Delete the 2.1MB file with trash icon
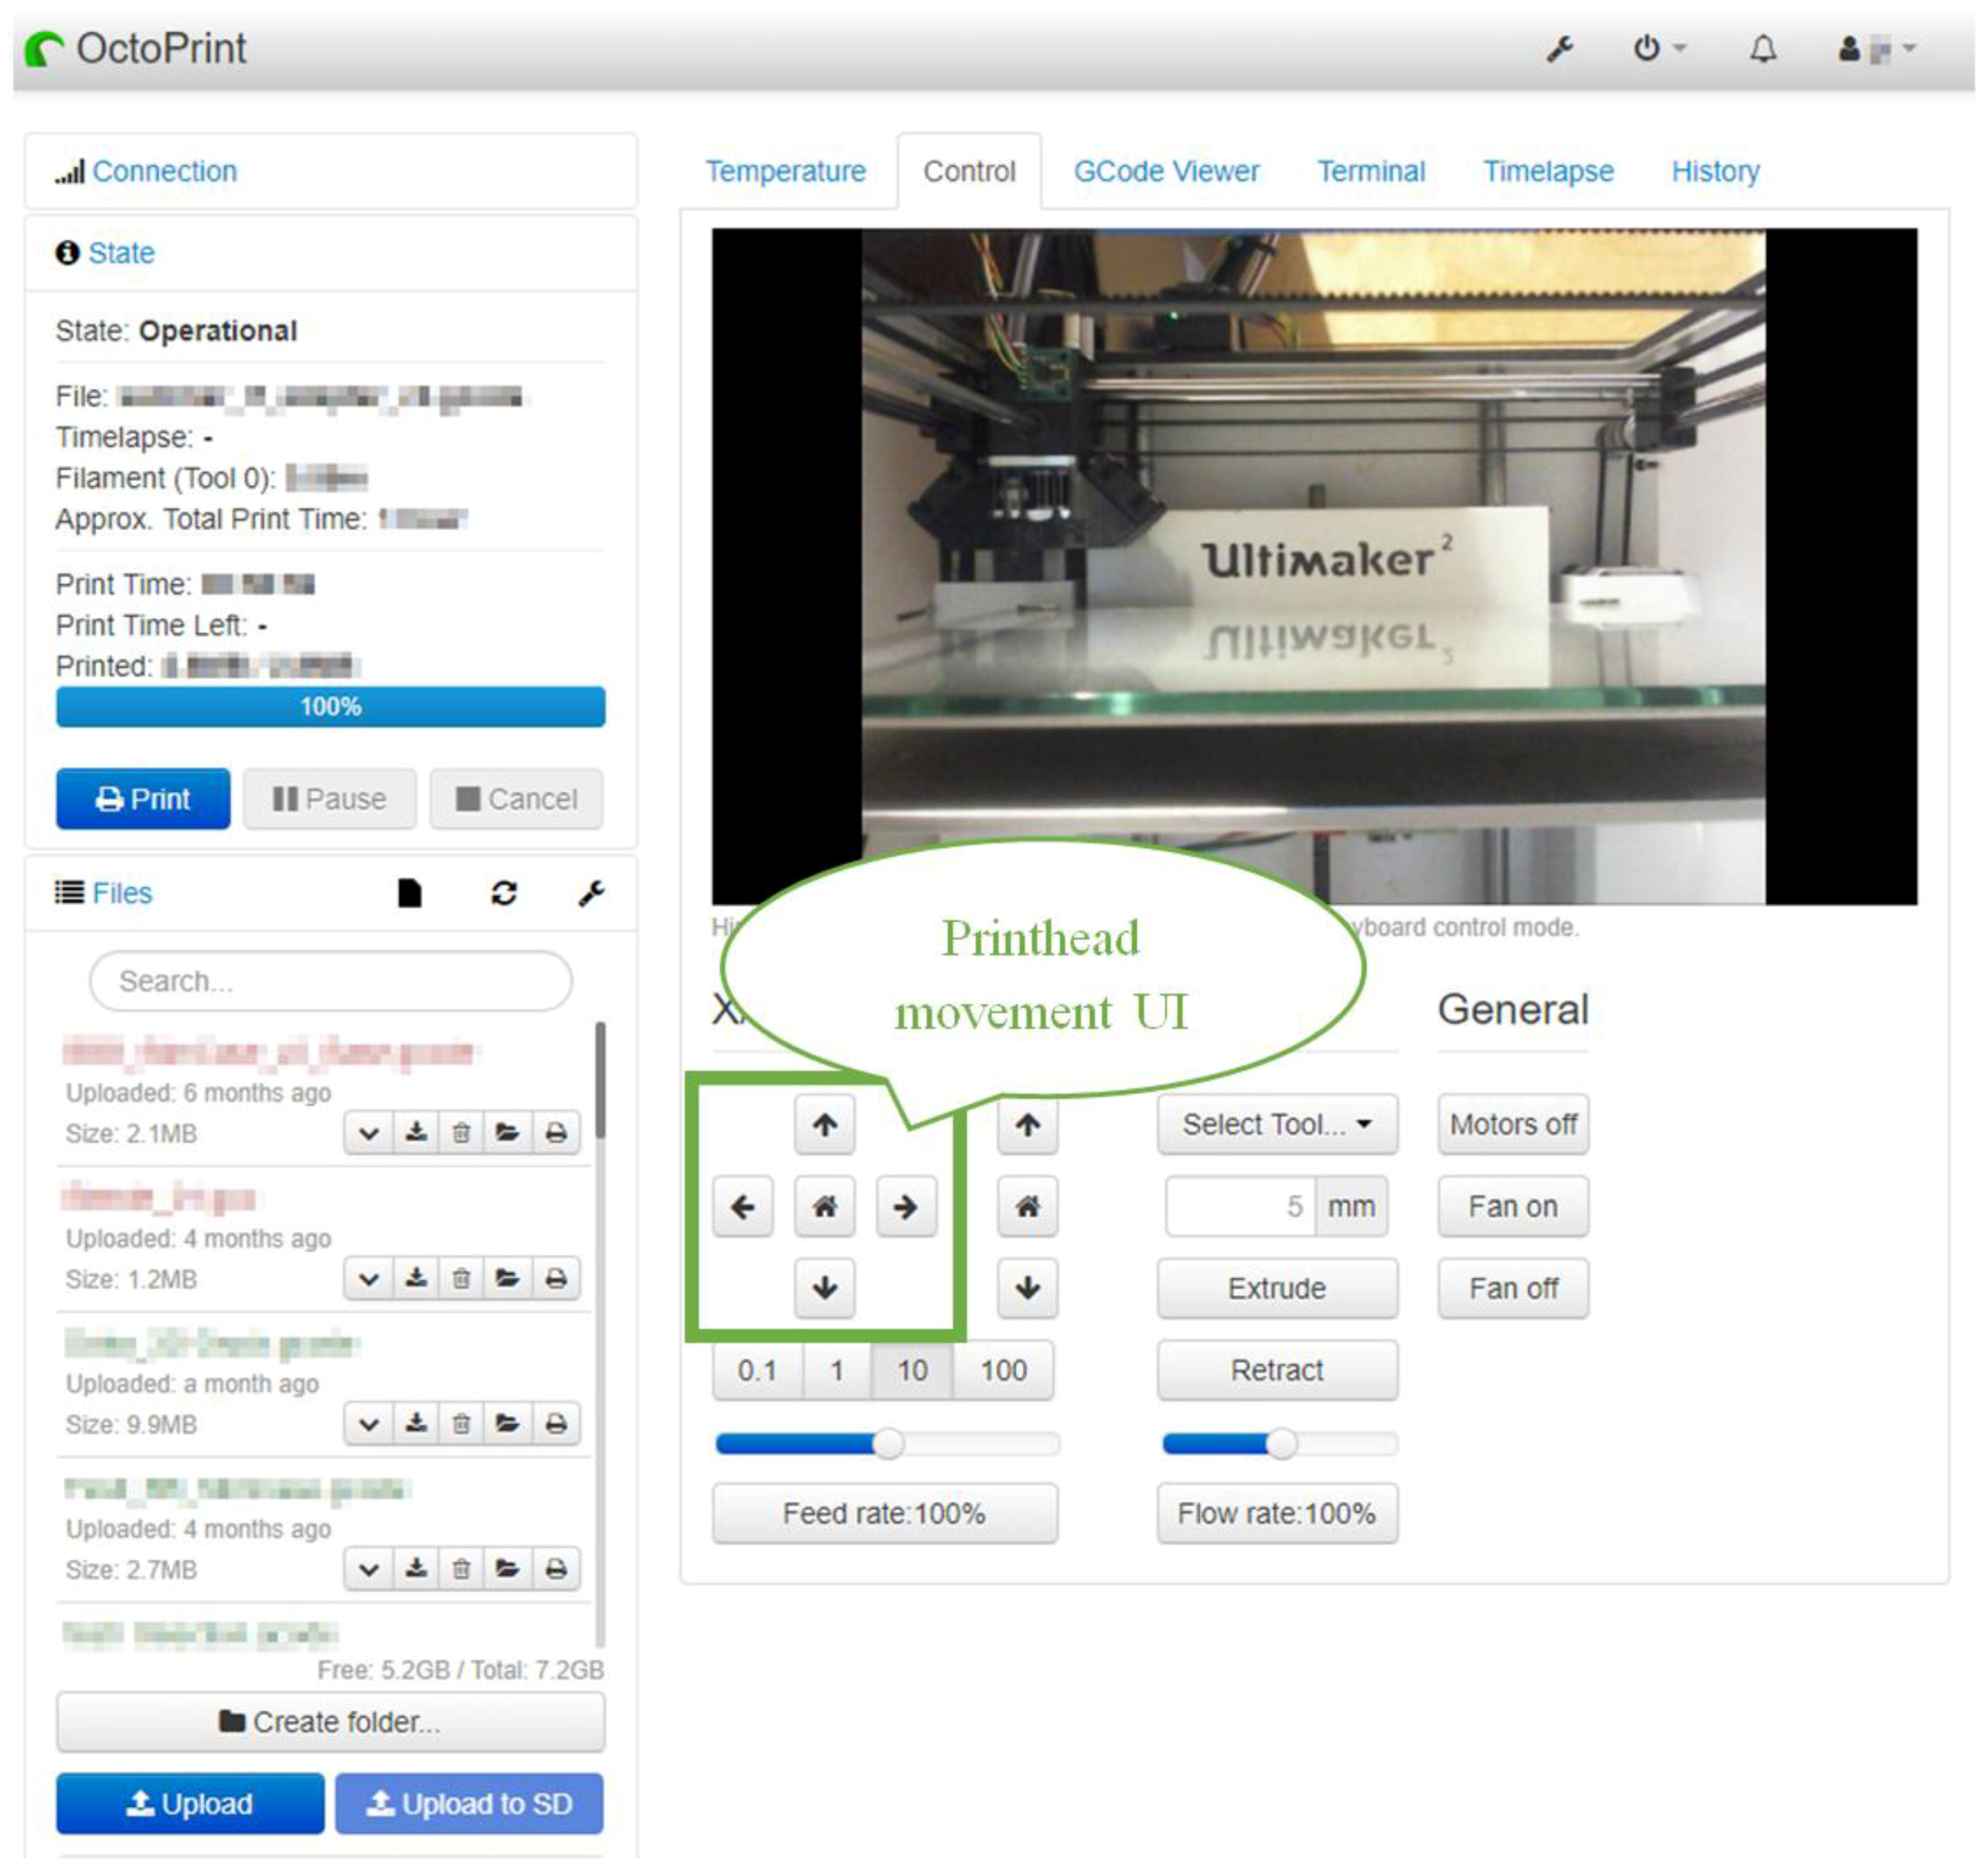The image size is (1988, 1868). pyautogui.click(x=461, y=1133)
